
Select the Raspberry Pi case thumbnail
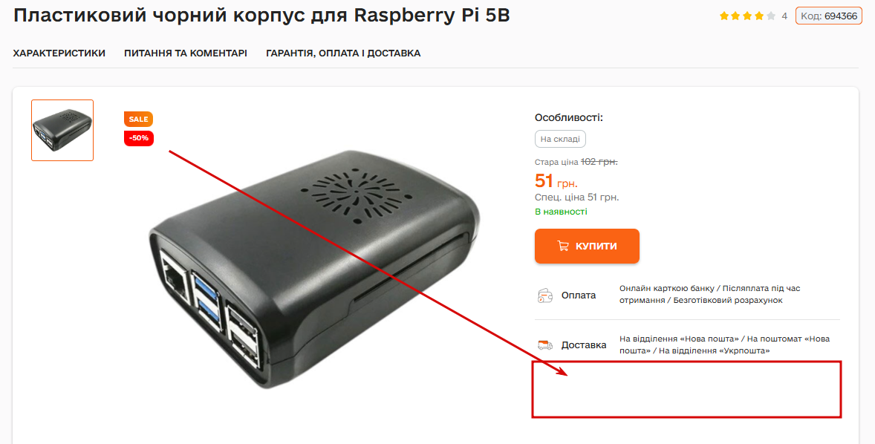coord(62,131)
